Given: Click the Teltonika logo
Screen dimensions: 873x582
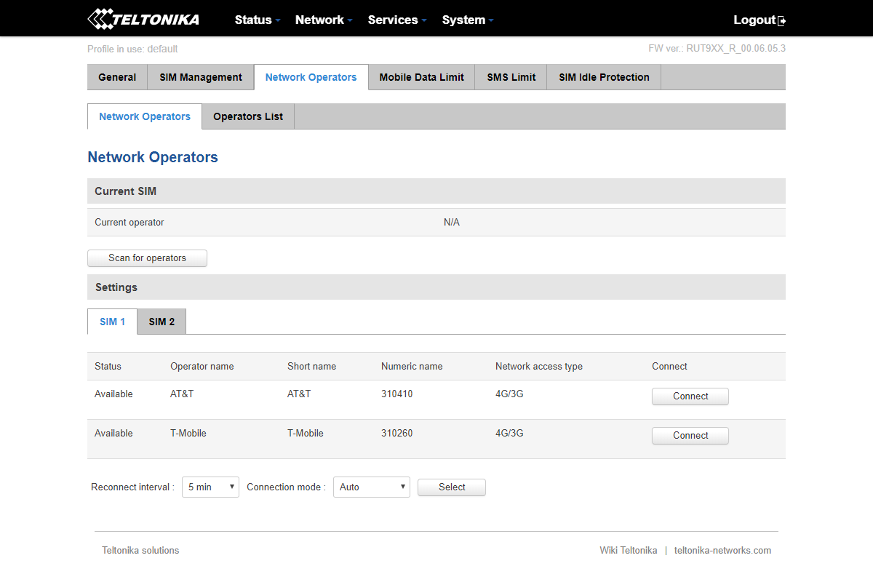Looking at the screenshot, I should pos(143,19).
